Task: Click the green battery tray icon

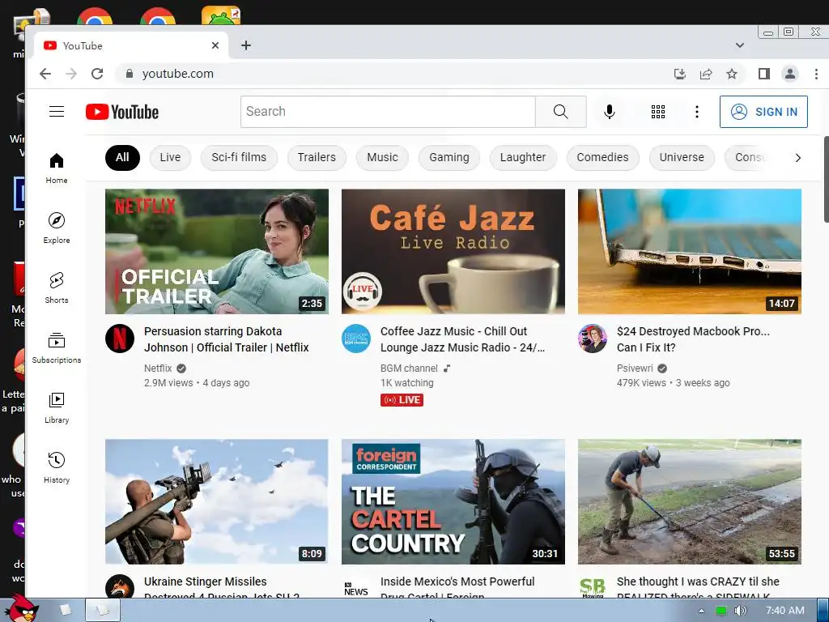Action: [721, 611]
